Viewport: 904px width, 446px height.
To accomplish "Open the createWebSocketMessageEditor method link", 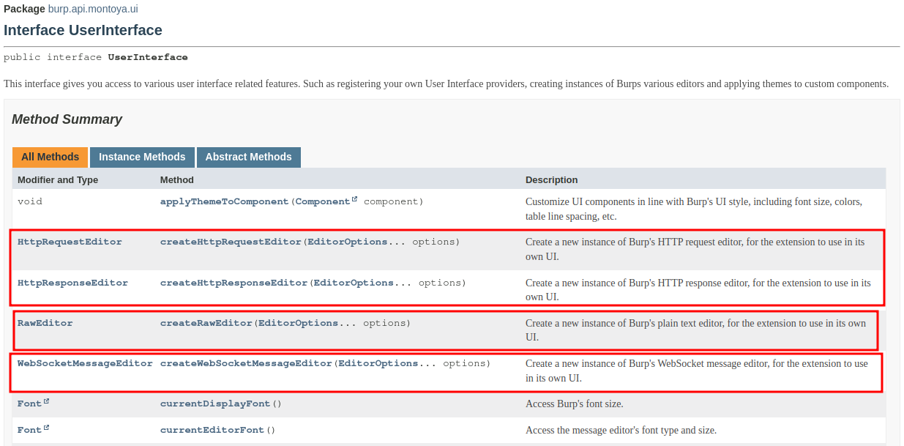I will [246, 363].
